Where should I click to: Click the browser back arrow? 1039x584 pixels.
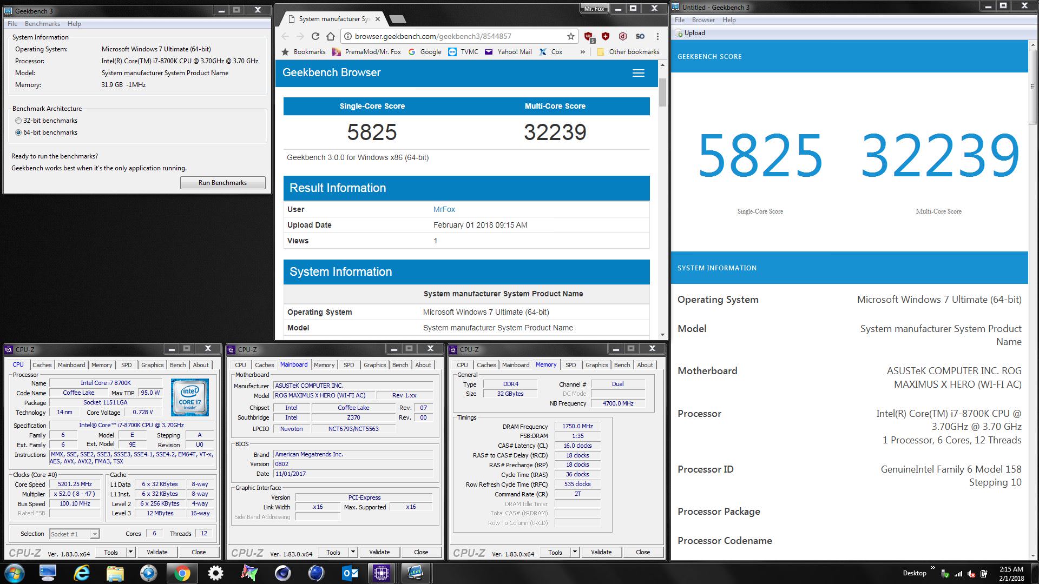285,36
